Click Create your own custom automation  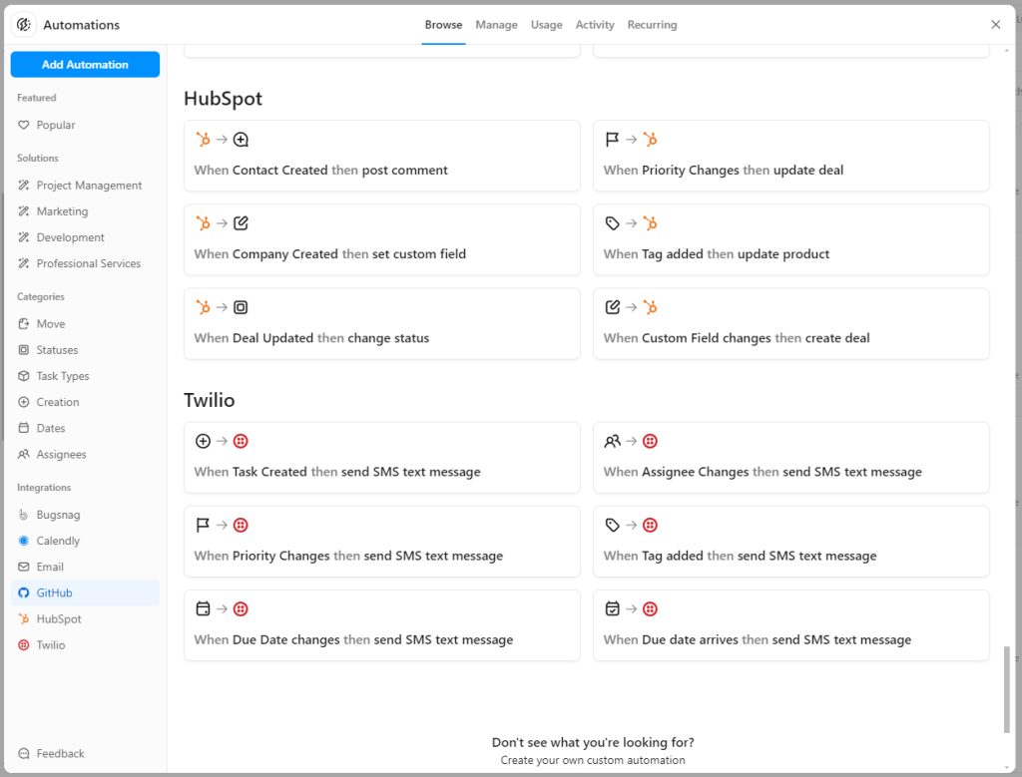[593, 760]
